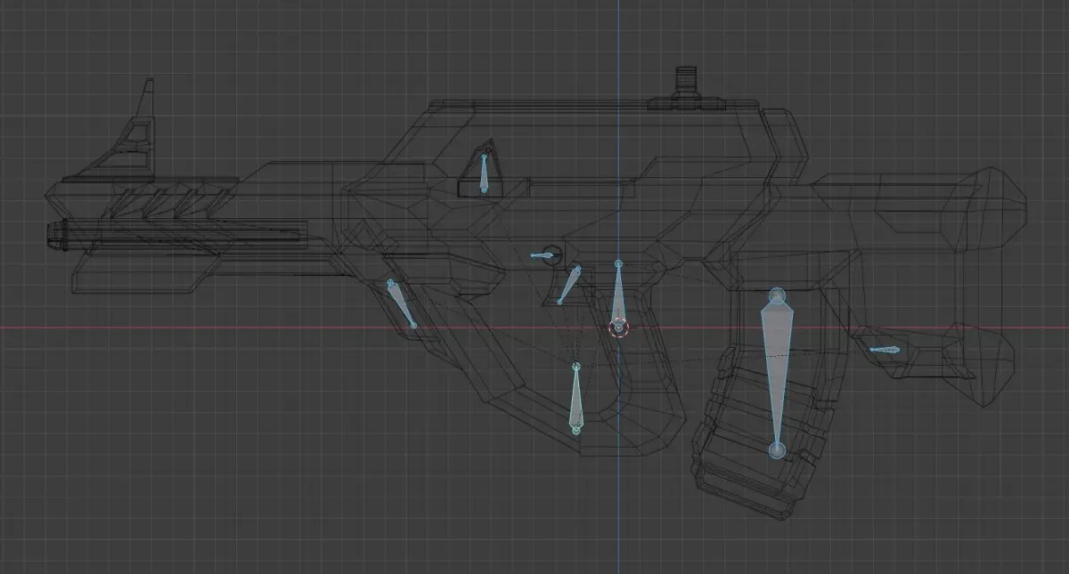Select the bone on the angled front foregrip
The width and height of the screenshot is (1069, 574).
(x=401, y=304)
